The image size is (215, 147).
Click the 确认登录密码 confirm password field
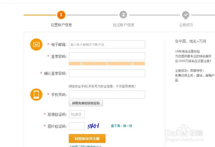[107, 73]
